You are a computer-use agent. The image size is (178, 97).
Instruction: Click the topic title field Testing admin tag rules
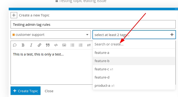(x=93, y=24)
